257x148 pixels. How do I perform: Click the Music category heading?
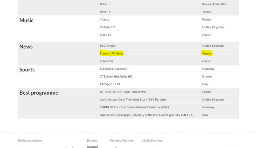coord(26,20)
